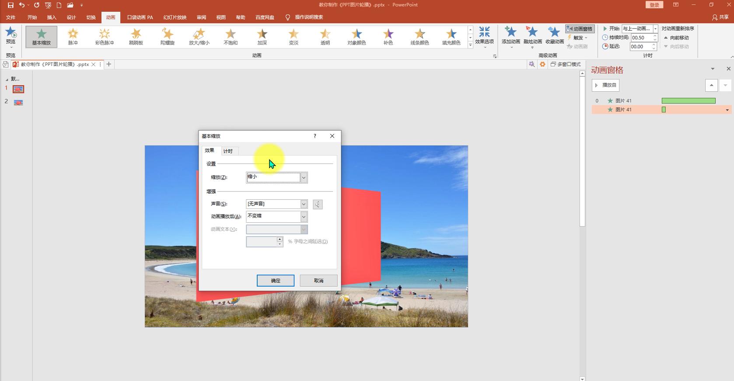Screen dimensions: 734x381
Task: Select the 陀螺旋 (Spin) animation effect
Action: pyautogui.click(x=167, y=36)
